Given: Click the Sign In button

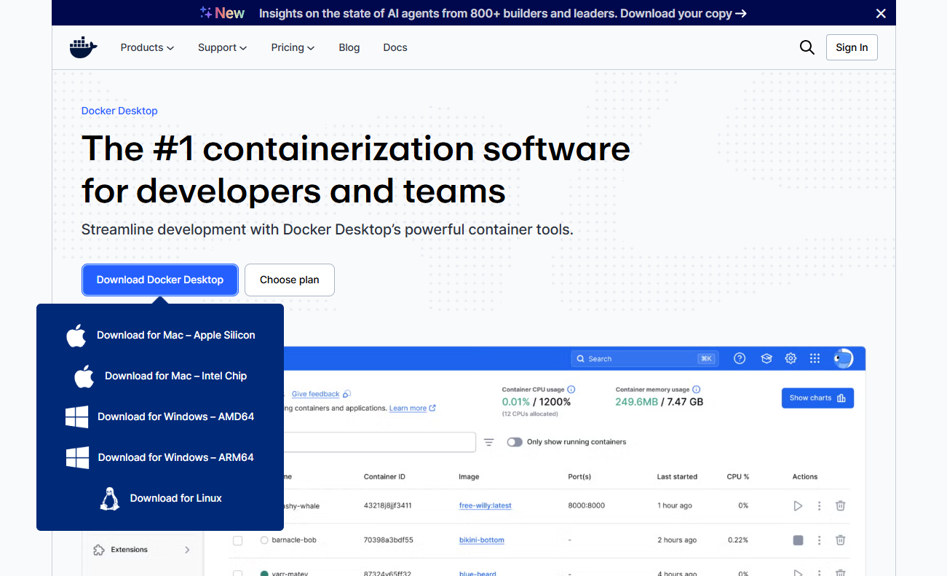Looking at the screenshot, I should pos(852,47).
